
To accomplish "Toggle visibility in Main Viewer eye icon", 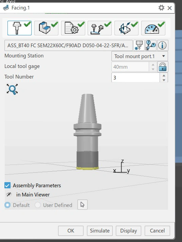I will pos(9,194).
